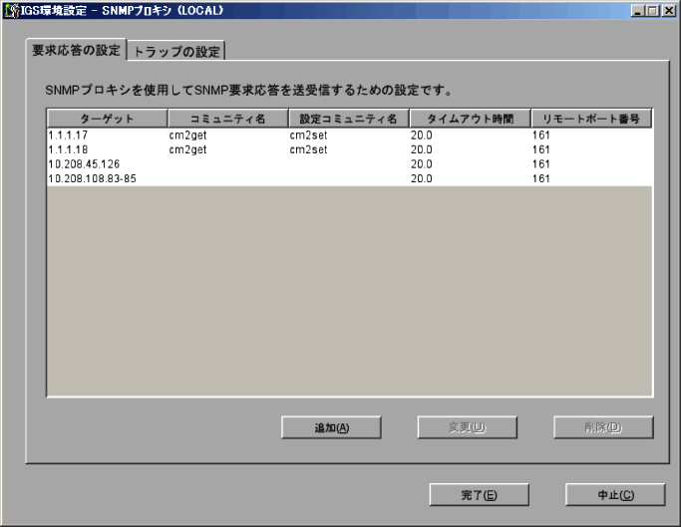Click the コミュニティ名 column header
Screen dimensions: 681x527
tap(227, 118)
